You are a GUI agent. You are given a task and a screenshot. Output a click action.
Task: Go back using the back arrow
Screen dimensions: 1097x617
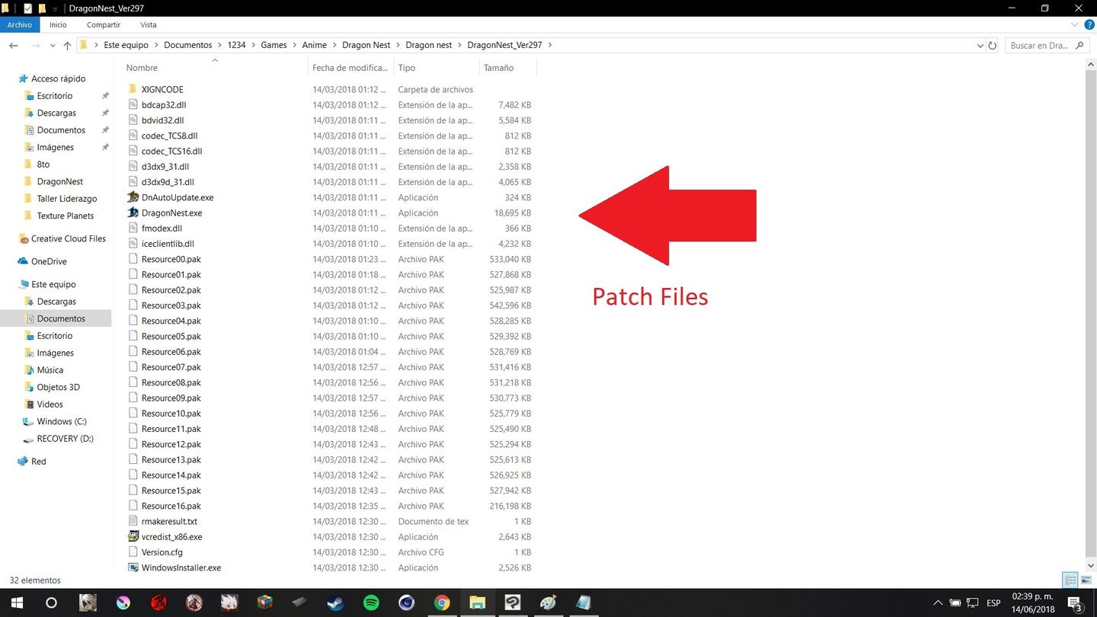pyautogui.click(x=14, y=46)
